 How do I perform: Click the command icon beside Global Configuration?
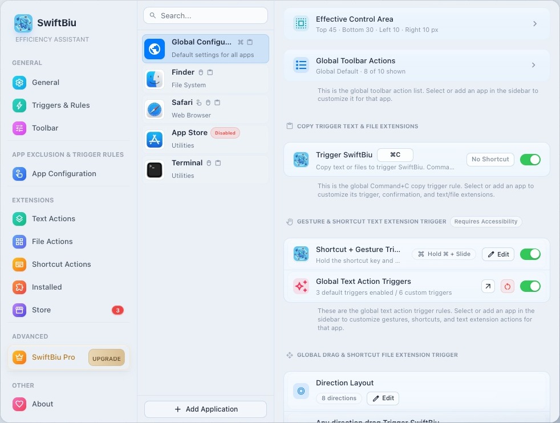[240, 42]
